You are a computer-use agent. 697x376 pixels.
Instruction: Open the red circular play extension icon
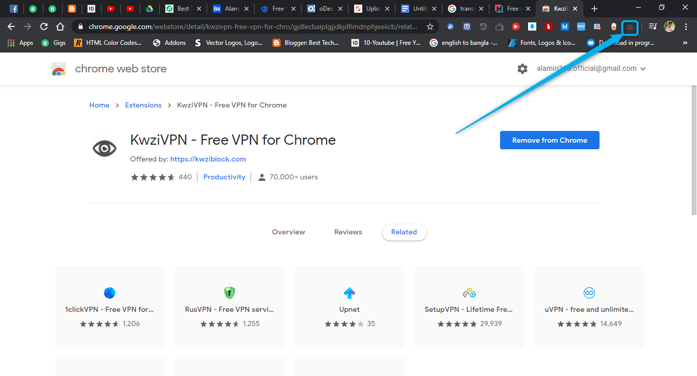pos(516,26)
